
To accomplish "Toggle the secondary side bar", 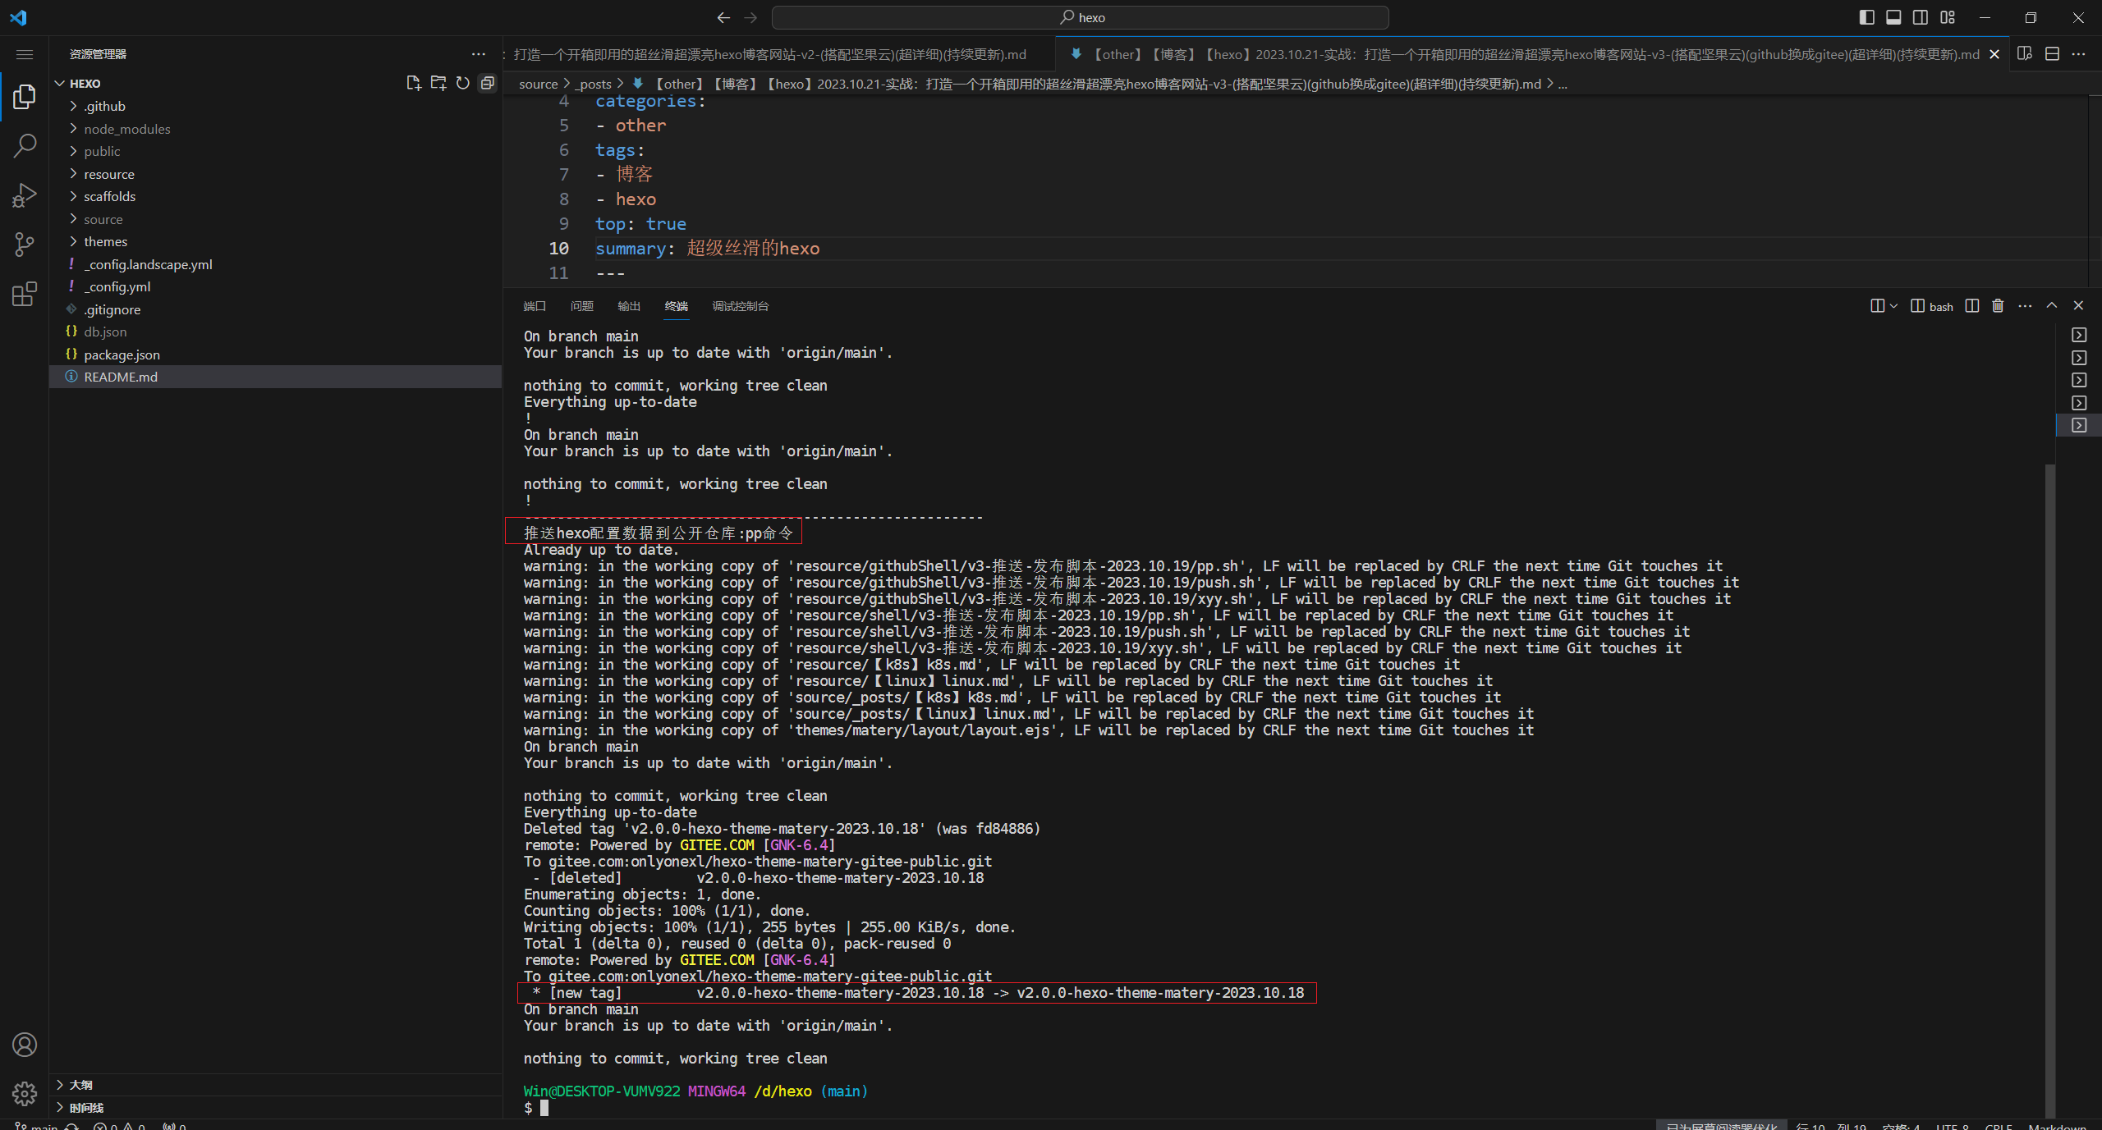I will point(1921,17).
